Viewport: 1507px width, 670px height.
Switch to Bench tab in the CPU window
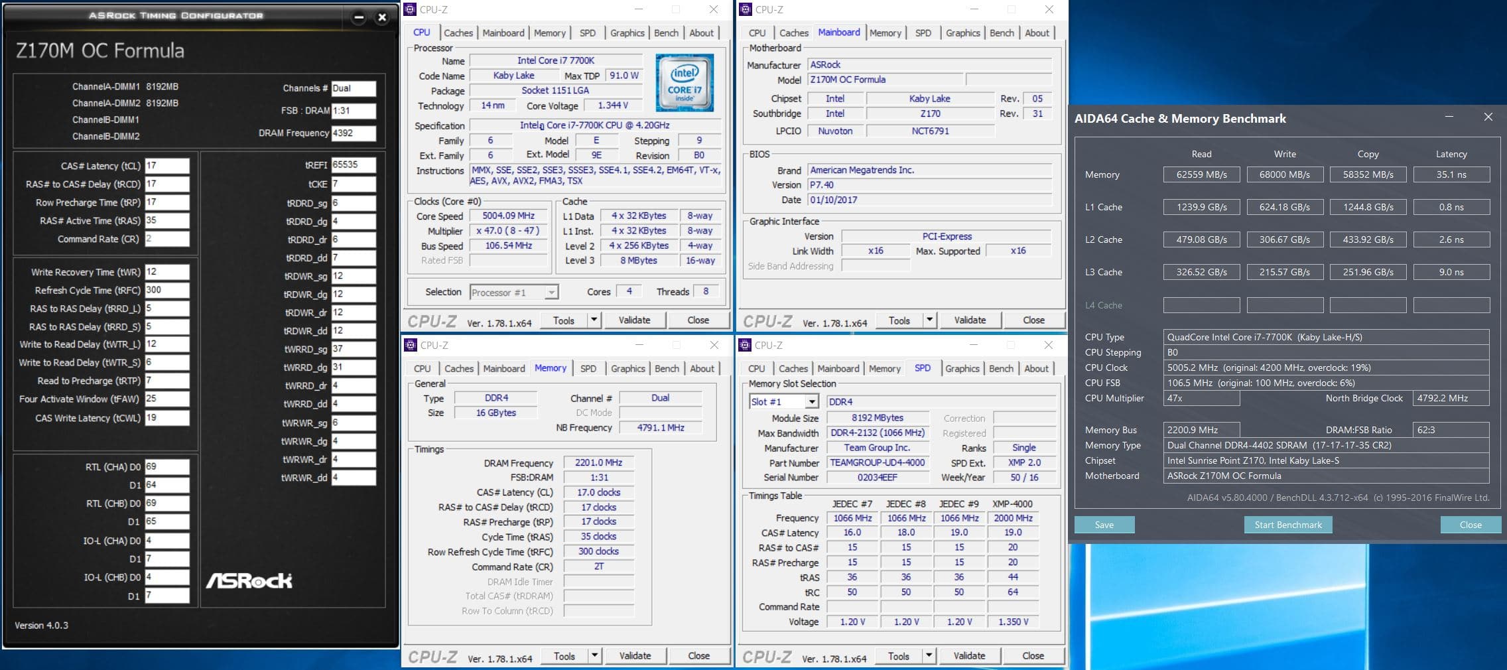click(666, 33)
